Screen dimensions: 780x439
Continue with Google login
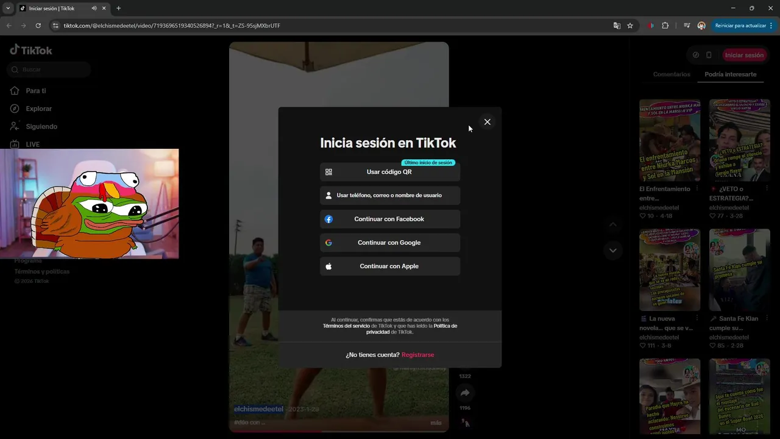click(390, 243)
